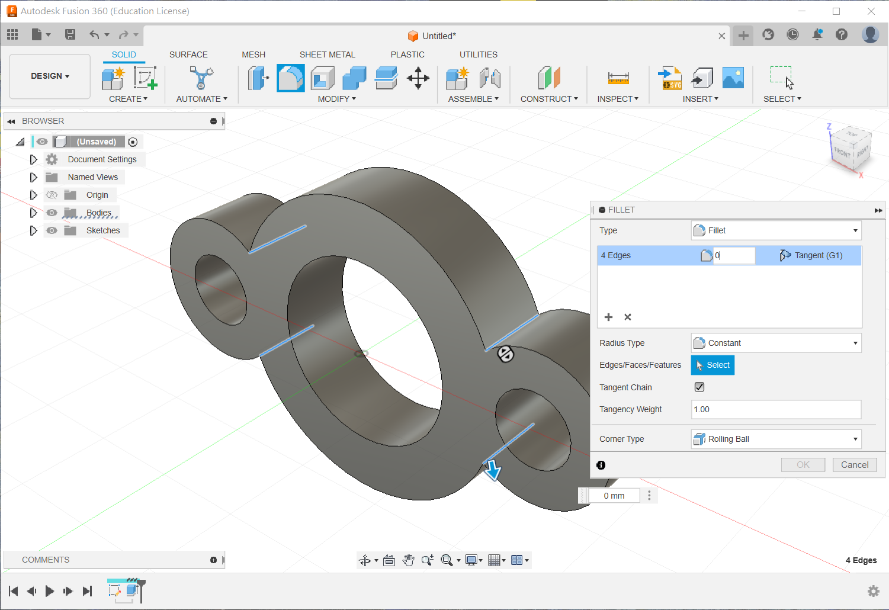Show the hidden Origin folder
The image size is (889, 610).
[x=52, y=195]
